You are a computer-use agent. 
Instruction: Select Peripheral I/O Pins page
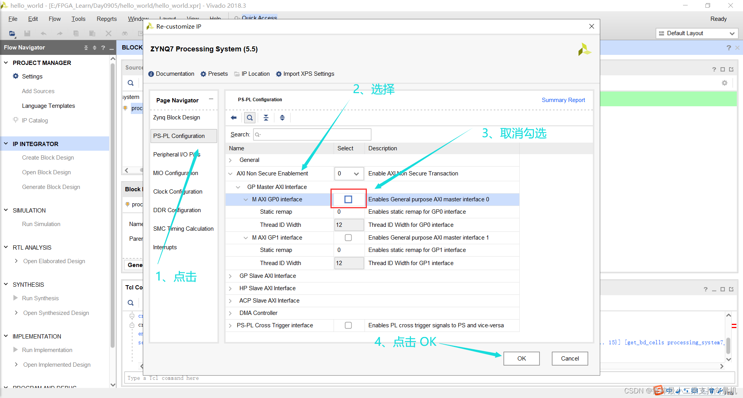[x=177, y=155]
